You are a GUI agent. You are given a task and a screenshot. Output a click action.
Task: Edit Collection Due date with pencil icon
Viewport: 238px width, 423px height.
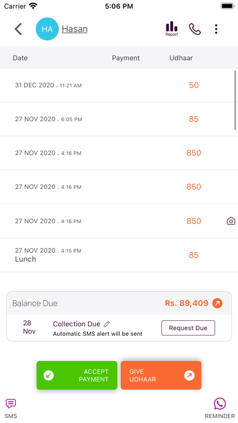106,324
